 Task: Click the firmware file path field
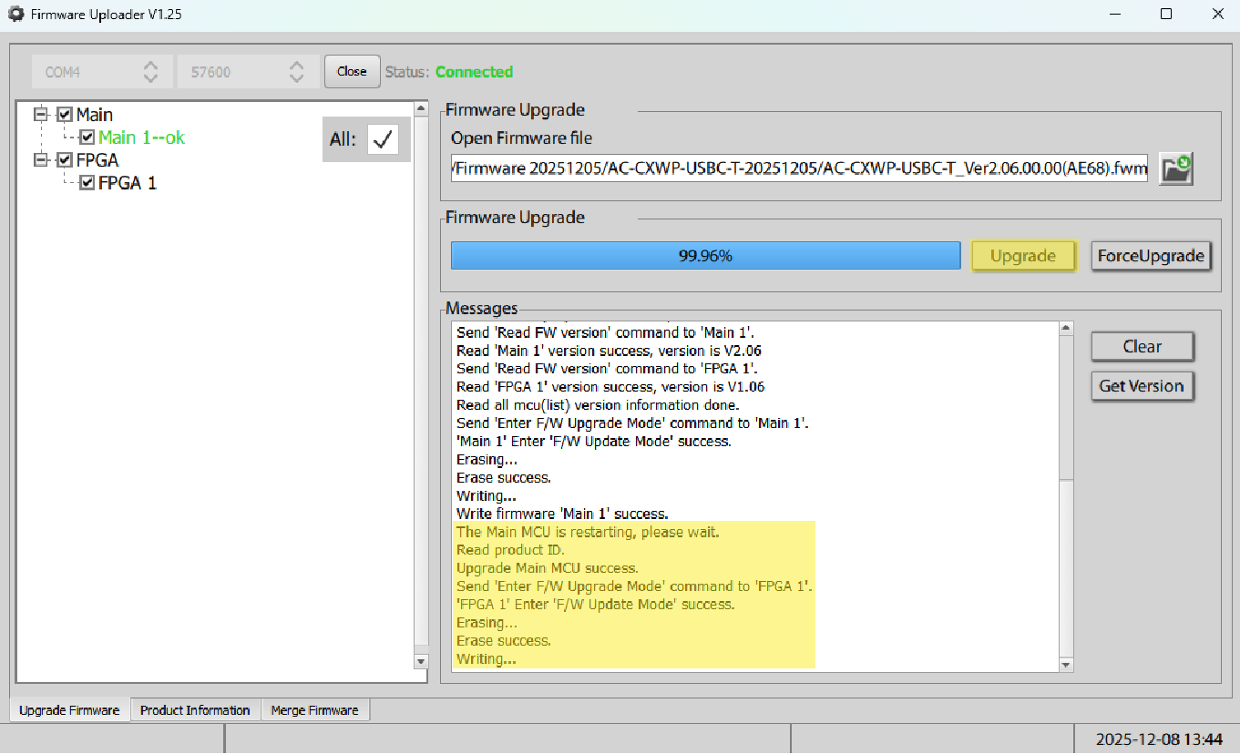(x=799, y=168)
